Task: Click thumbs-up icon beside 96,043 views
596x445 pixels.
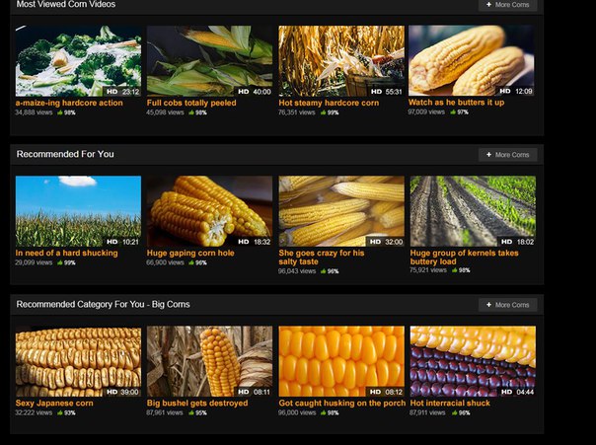Action: coord(323,271)
